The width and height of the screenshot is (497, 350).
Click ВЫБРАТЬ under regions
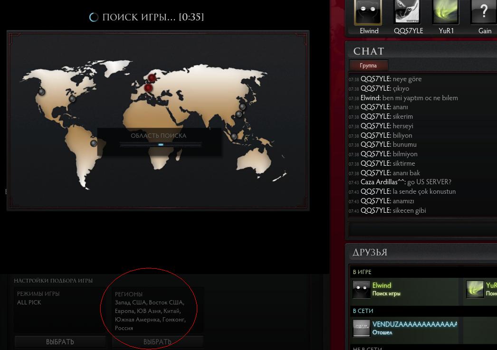click(157, 342)
